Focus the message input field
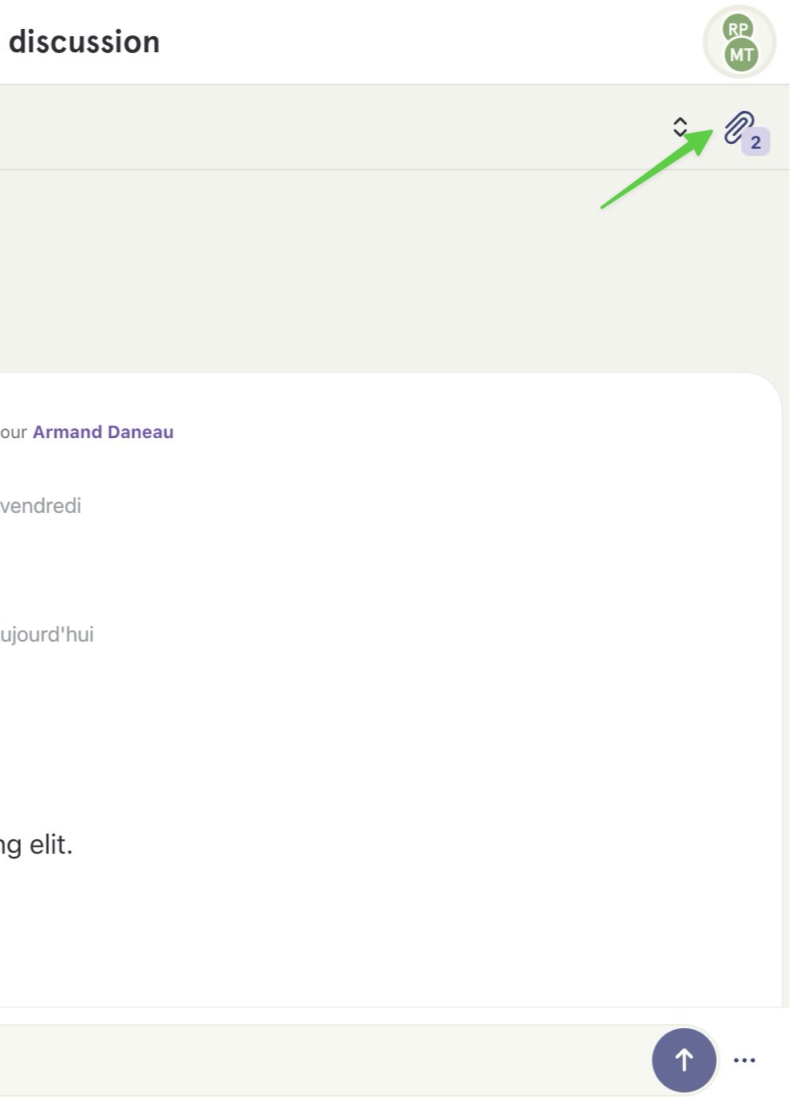This screenshot has width=790, height=1119. coord(321,1060)
